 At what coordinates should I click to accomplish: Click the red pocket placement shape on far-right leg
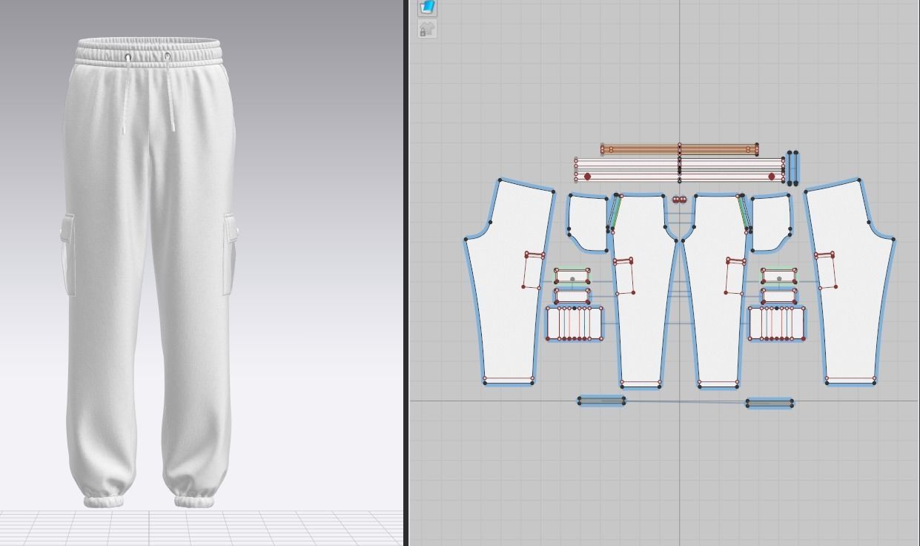pos(826,271)
